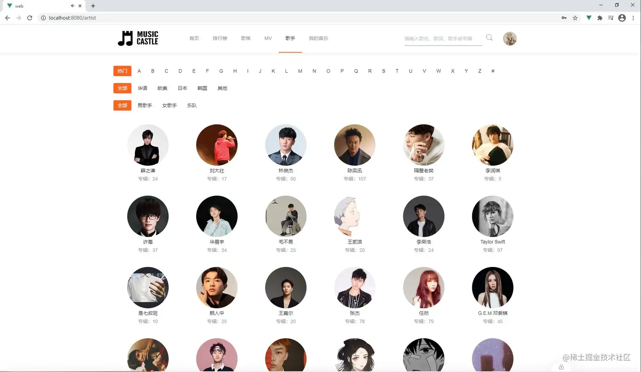Click the search magnifier icon
Image resolution: width=641 pixels, height=372 pixels.
click(x=489, y=38)
